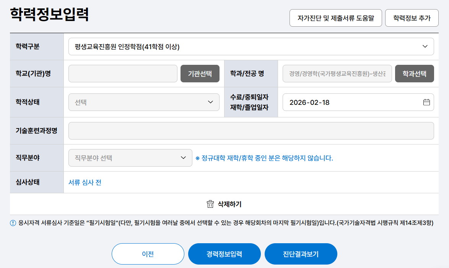449x268 pixels.
Task: Click the info icon beside 응시자격 notice
Action: pyautogui.click(x=13, y=223)
